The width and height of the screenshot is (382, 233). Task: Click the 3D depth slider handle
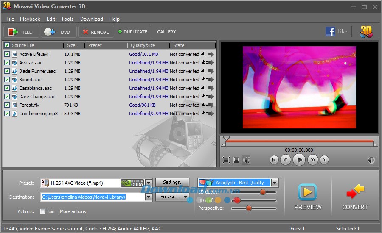263,192
